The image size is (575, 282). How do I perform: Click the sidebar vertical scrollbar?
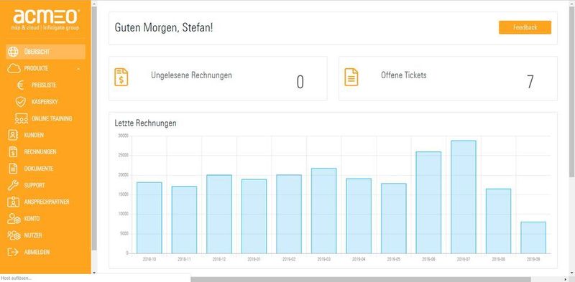tap(94, 128)
